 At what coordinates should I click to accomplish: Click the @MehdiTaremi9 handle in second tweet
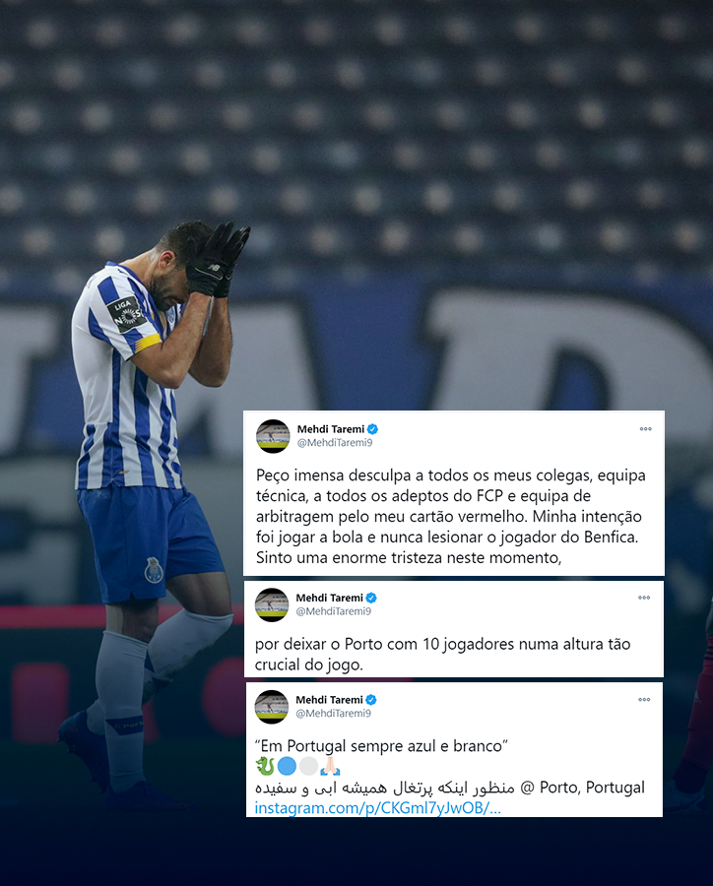[x=334, y=610]
